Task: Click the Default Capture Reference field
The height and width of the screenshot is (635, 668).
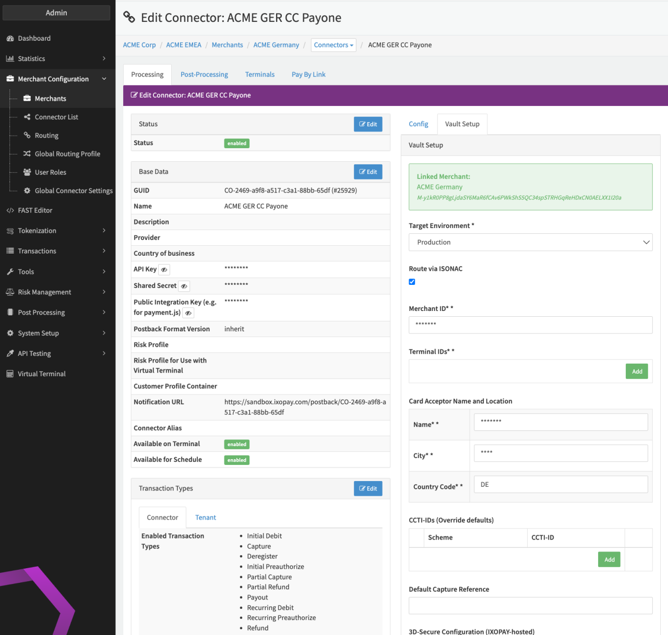Action: point(530,605)
